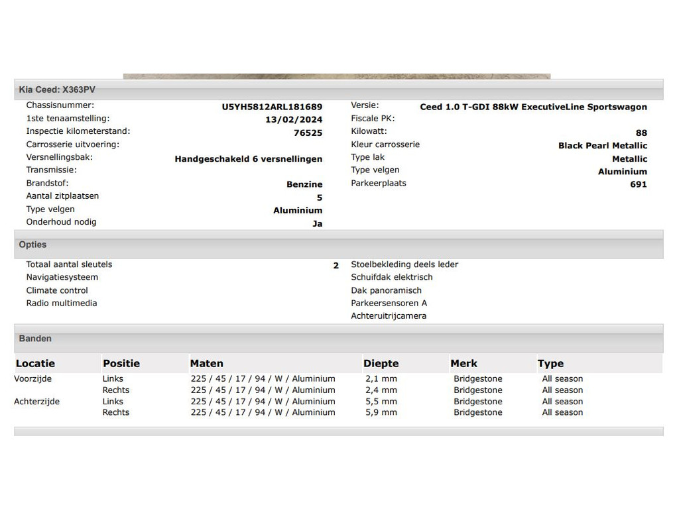
Task: Click the cropped vehicle photo strip
Action: 336,76
